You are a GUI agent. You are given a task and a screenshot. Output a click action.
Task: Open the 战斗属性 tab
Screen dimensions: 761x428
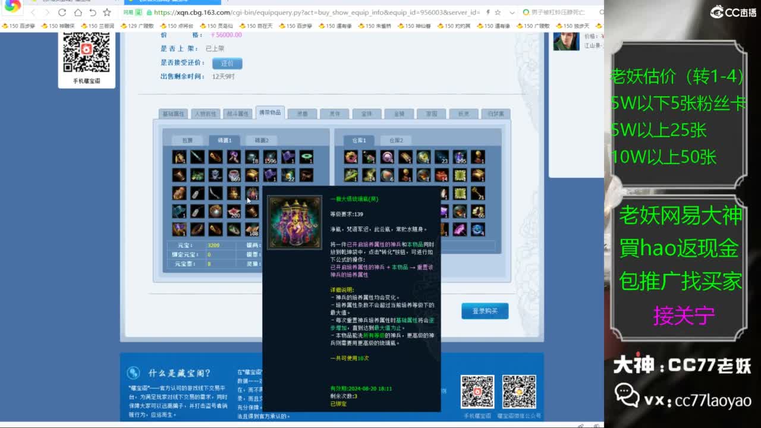click(238, 114)
